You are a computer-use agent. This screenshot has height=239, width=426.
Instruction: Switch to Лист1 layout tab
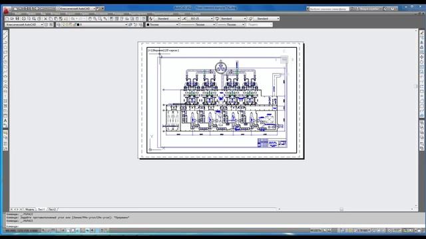(41, 210)
